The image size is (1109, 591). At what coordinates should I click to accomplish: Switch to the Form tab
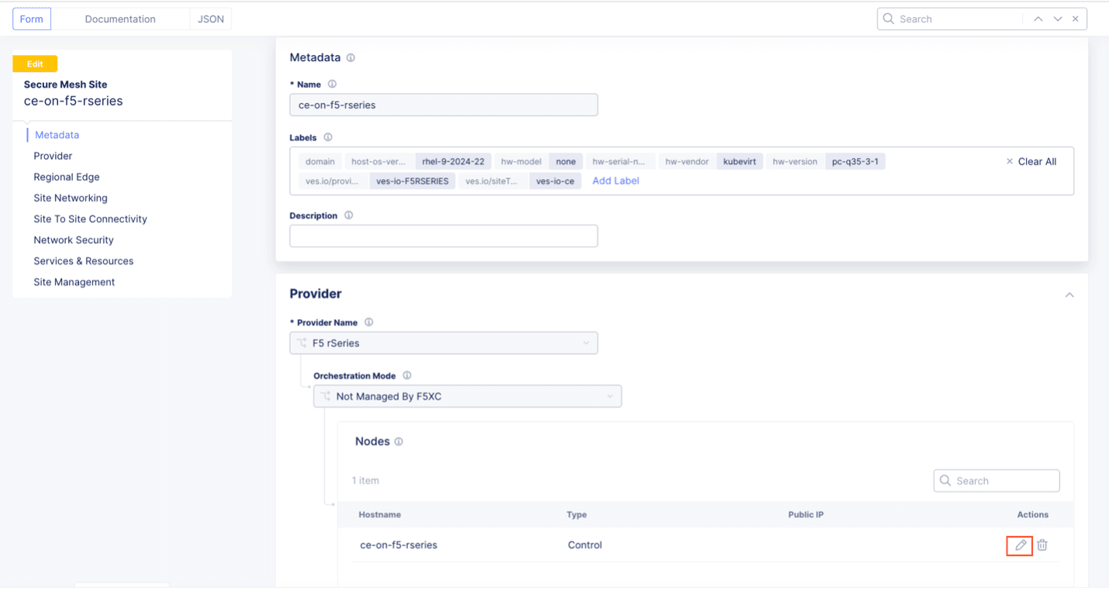click(32, 19)
